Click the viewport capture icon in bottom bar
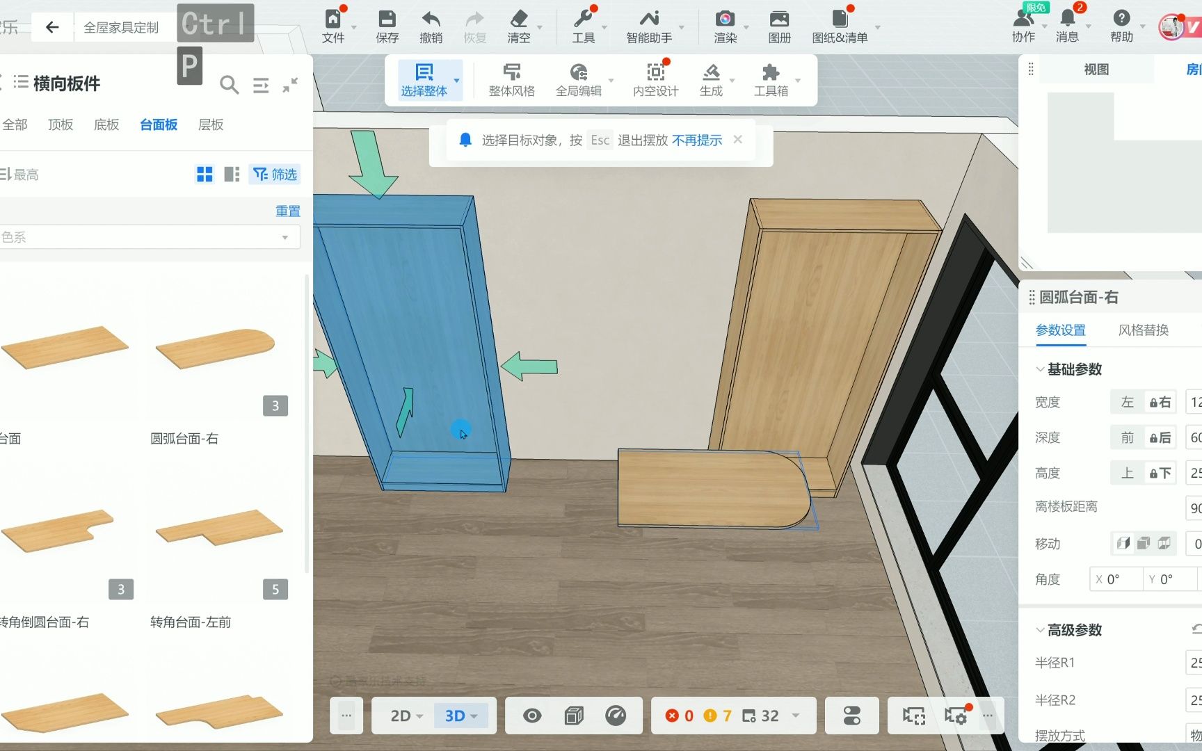 pos(914,716)
